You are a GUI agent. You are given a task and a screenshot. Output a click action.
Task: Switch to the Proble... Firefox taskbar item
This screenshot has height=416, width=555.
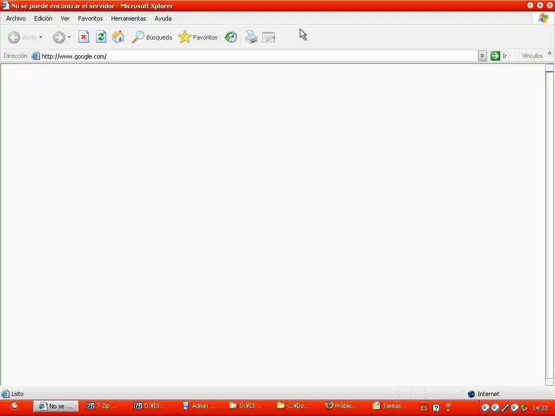click(341, 406)
